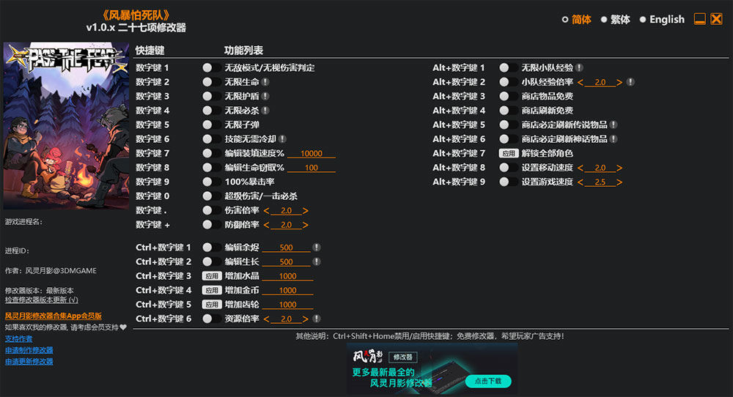Click the info icon beside 无限生命
This screenshot has width=733, height=397.
[x=265, y=82]
